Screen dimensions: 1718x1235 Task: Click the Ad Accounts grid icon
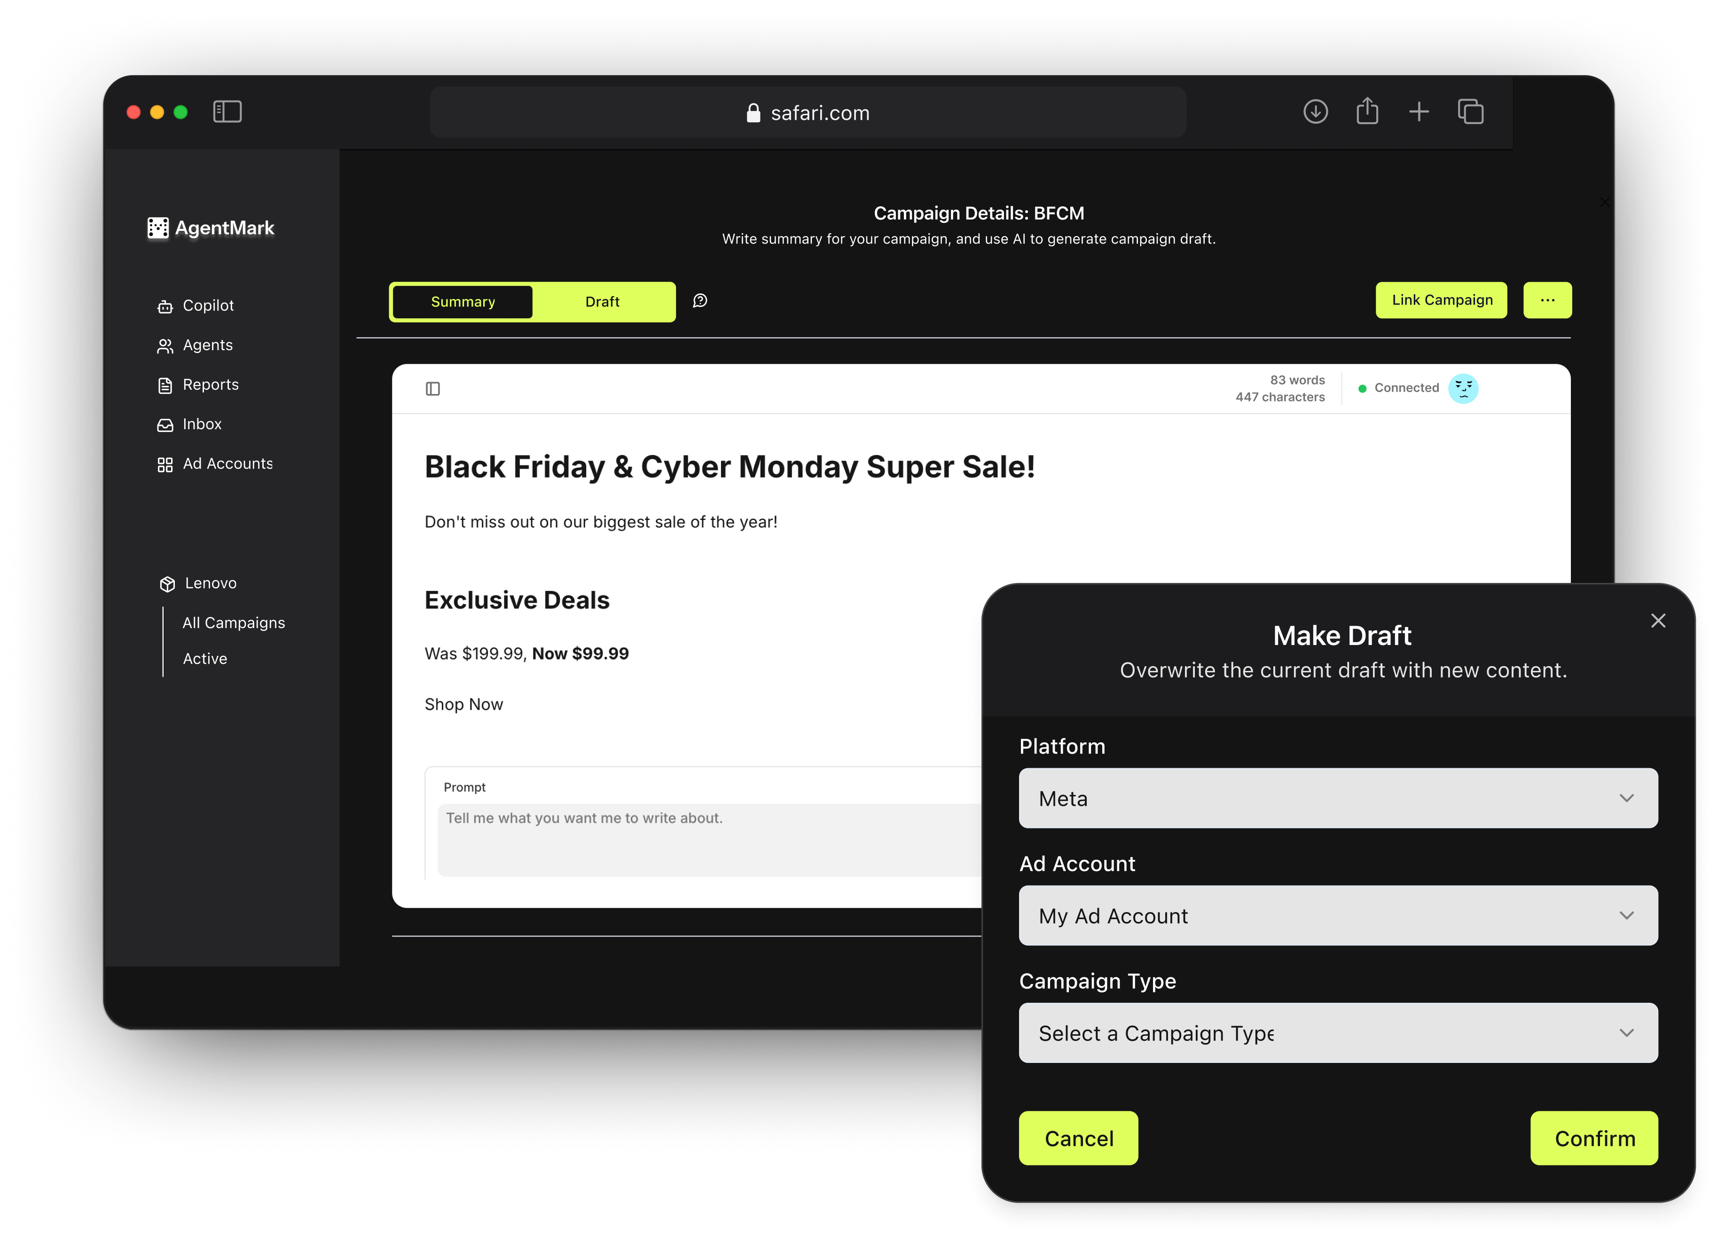(x=165, y=464)
